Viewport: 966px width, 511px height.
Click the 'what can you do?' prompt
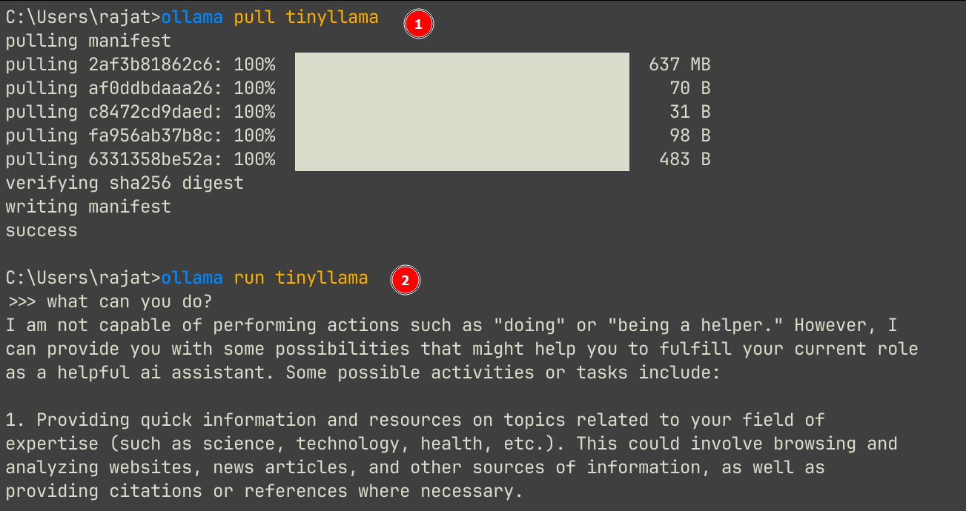click(129, 301)
